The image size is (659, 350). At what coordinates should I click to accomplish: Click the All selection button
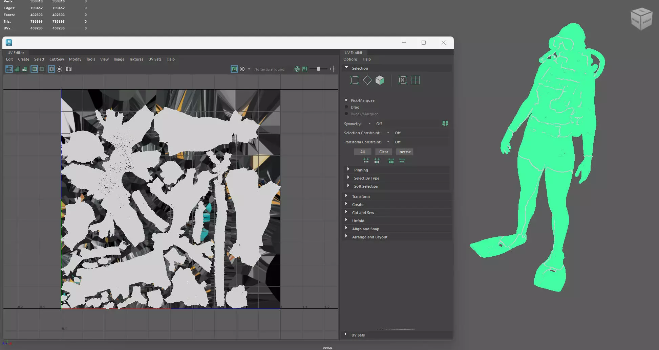[362, 152]
